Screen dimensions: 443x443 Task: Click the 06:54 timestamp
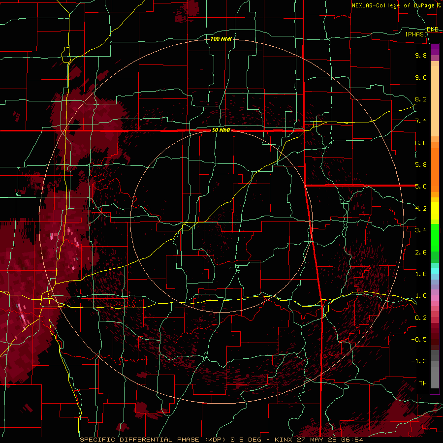[352, 440]
